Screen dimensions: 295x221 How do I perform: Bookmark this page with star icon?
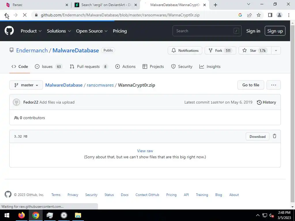click(259, 15)
